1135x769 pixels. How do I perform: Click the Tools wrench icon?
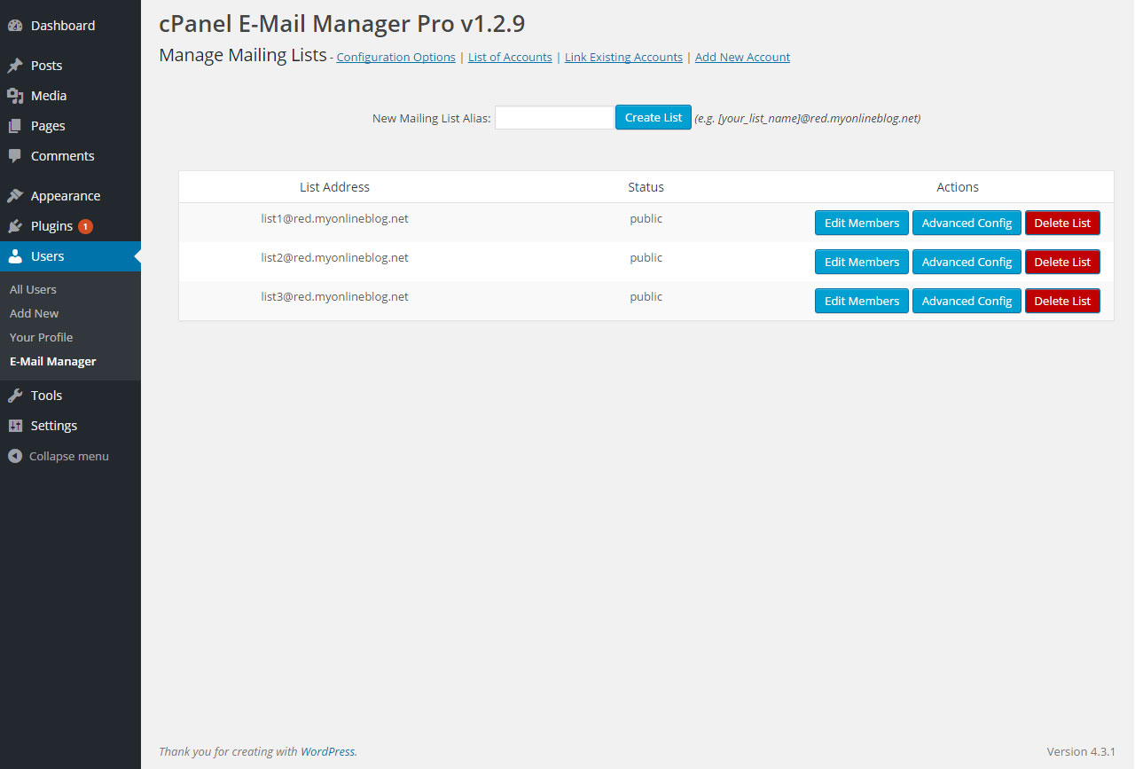tap(15, 396)
